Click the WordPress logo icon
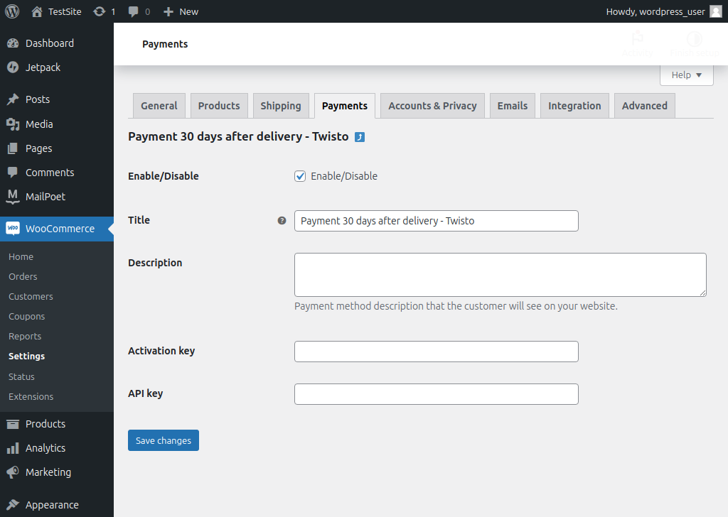Screen dimensions: 728x517 pos(11,11)
